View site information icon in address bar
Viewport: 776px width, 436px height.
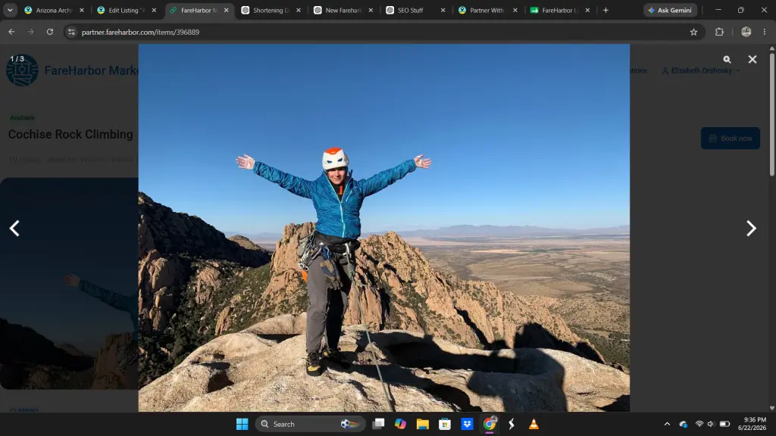pos(72,32)
